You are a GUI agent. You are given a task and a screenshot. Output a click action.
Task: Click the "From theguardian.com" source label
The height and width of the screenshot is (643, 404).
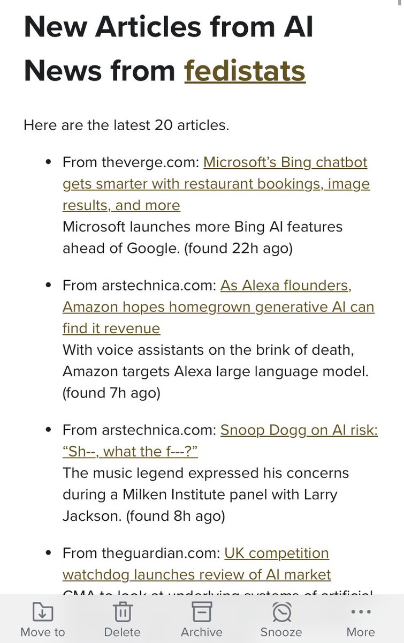click(140, 553)
